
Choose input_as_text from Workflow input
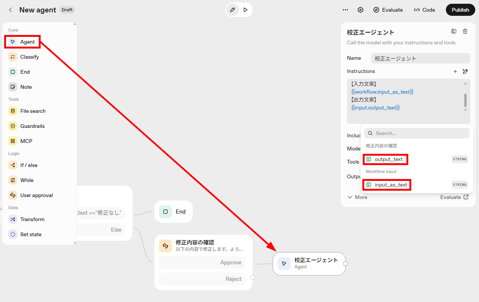(x=417, y=185)
